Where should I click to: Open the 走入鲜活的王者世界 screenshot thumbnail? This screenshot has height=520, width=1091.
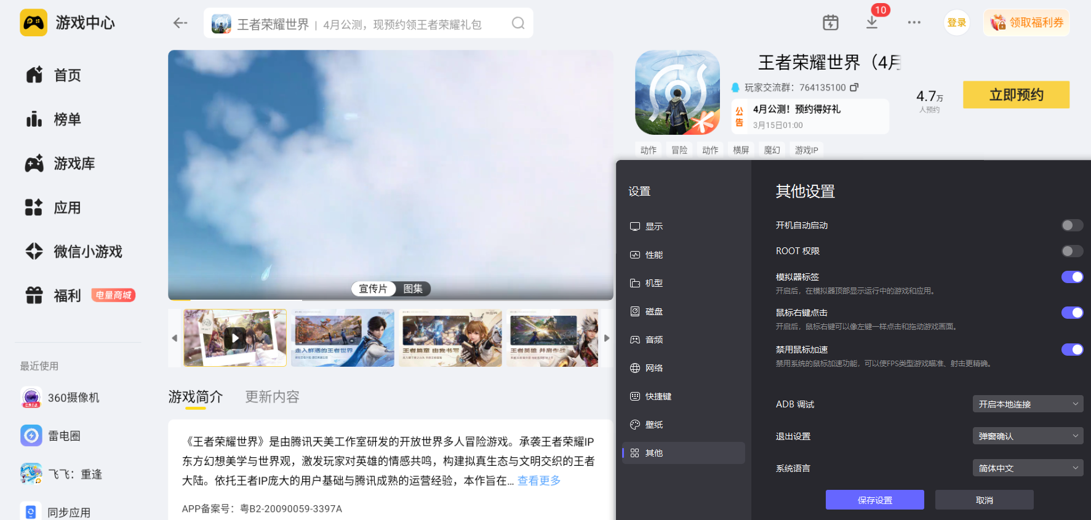[343, 338]
